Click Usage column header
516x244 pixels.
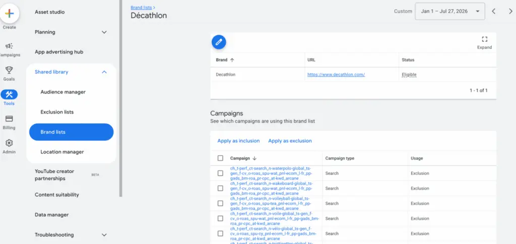point(417,158)
